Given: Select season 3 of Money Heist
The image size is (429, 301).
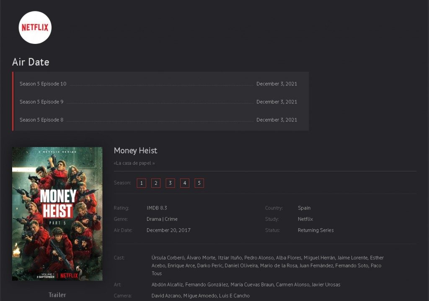Looking at the screenshot, I should [x=170, y=183].
